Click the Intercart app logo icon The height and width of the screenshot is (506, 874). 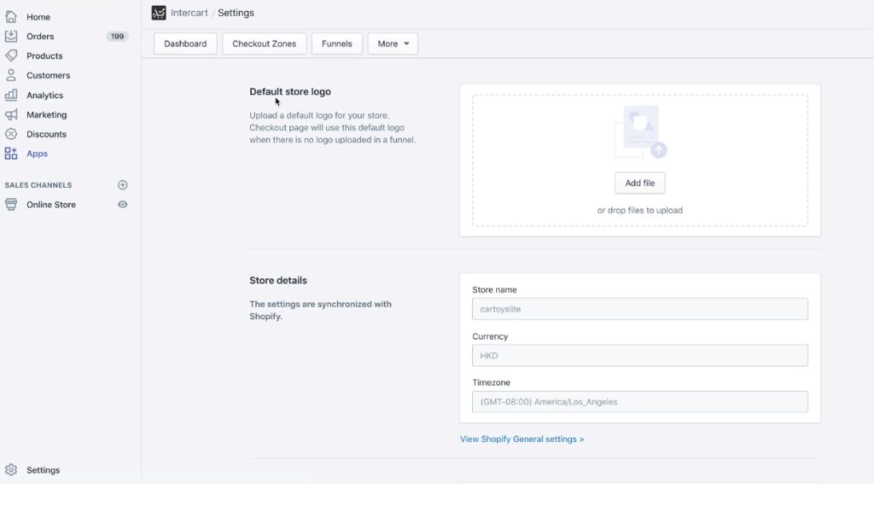pyautogui.click(x=159, y=13)
